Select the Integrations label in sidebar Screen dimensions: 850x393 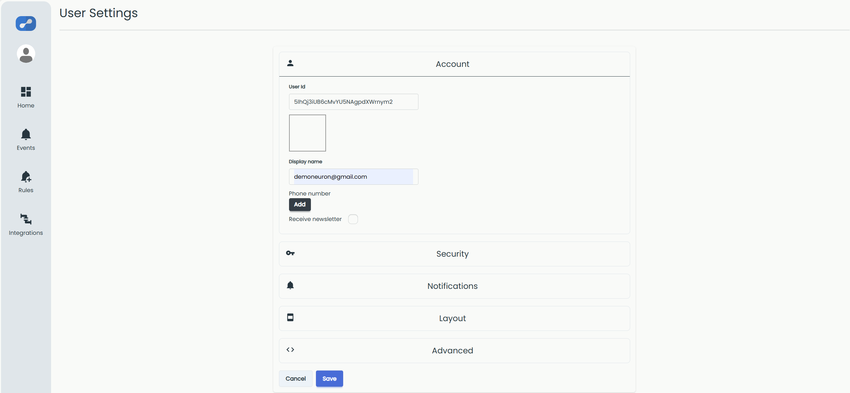click(x=26, y=233)
